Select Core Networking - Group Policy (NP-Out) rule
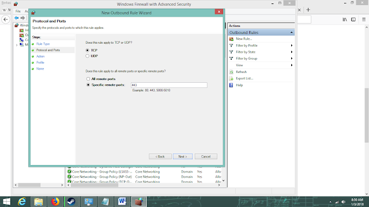The image size is (369, 207). [102, 177]
